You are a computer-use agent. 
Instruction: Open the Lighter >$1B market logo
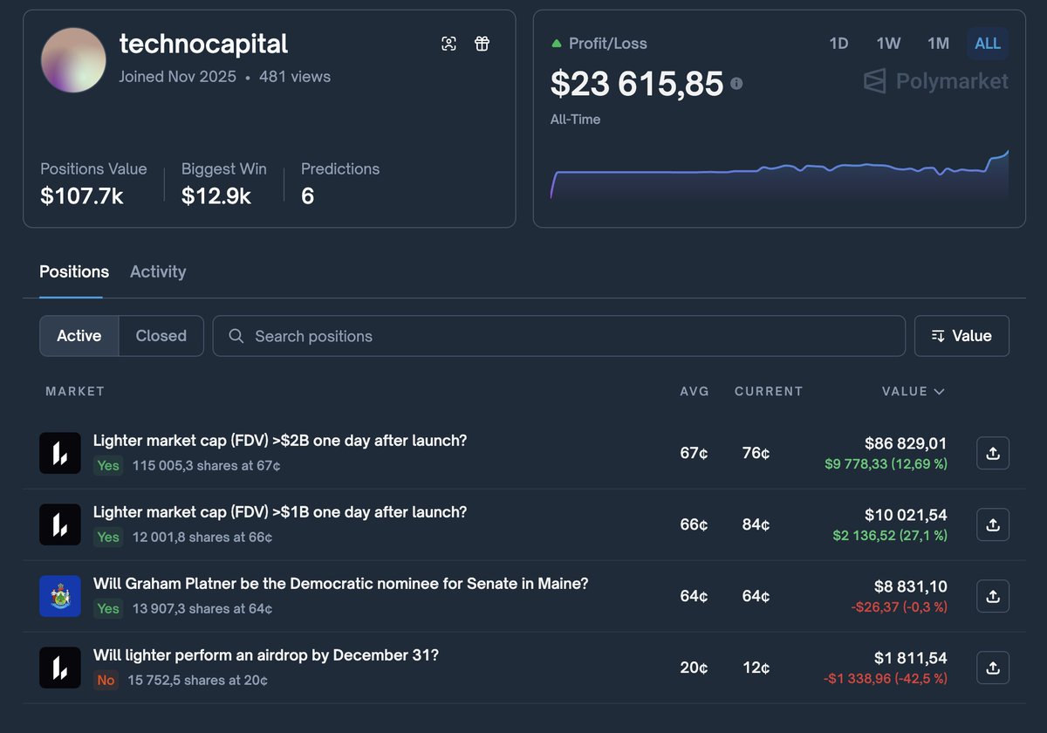[60, 524]
